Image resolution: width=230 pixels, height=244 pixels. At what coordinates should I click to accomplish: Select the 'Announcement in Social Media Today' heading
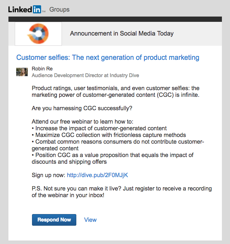122,34
